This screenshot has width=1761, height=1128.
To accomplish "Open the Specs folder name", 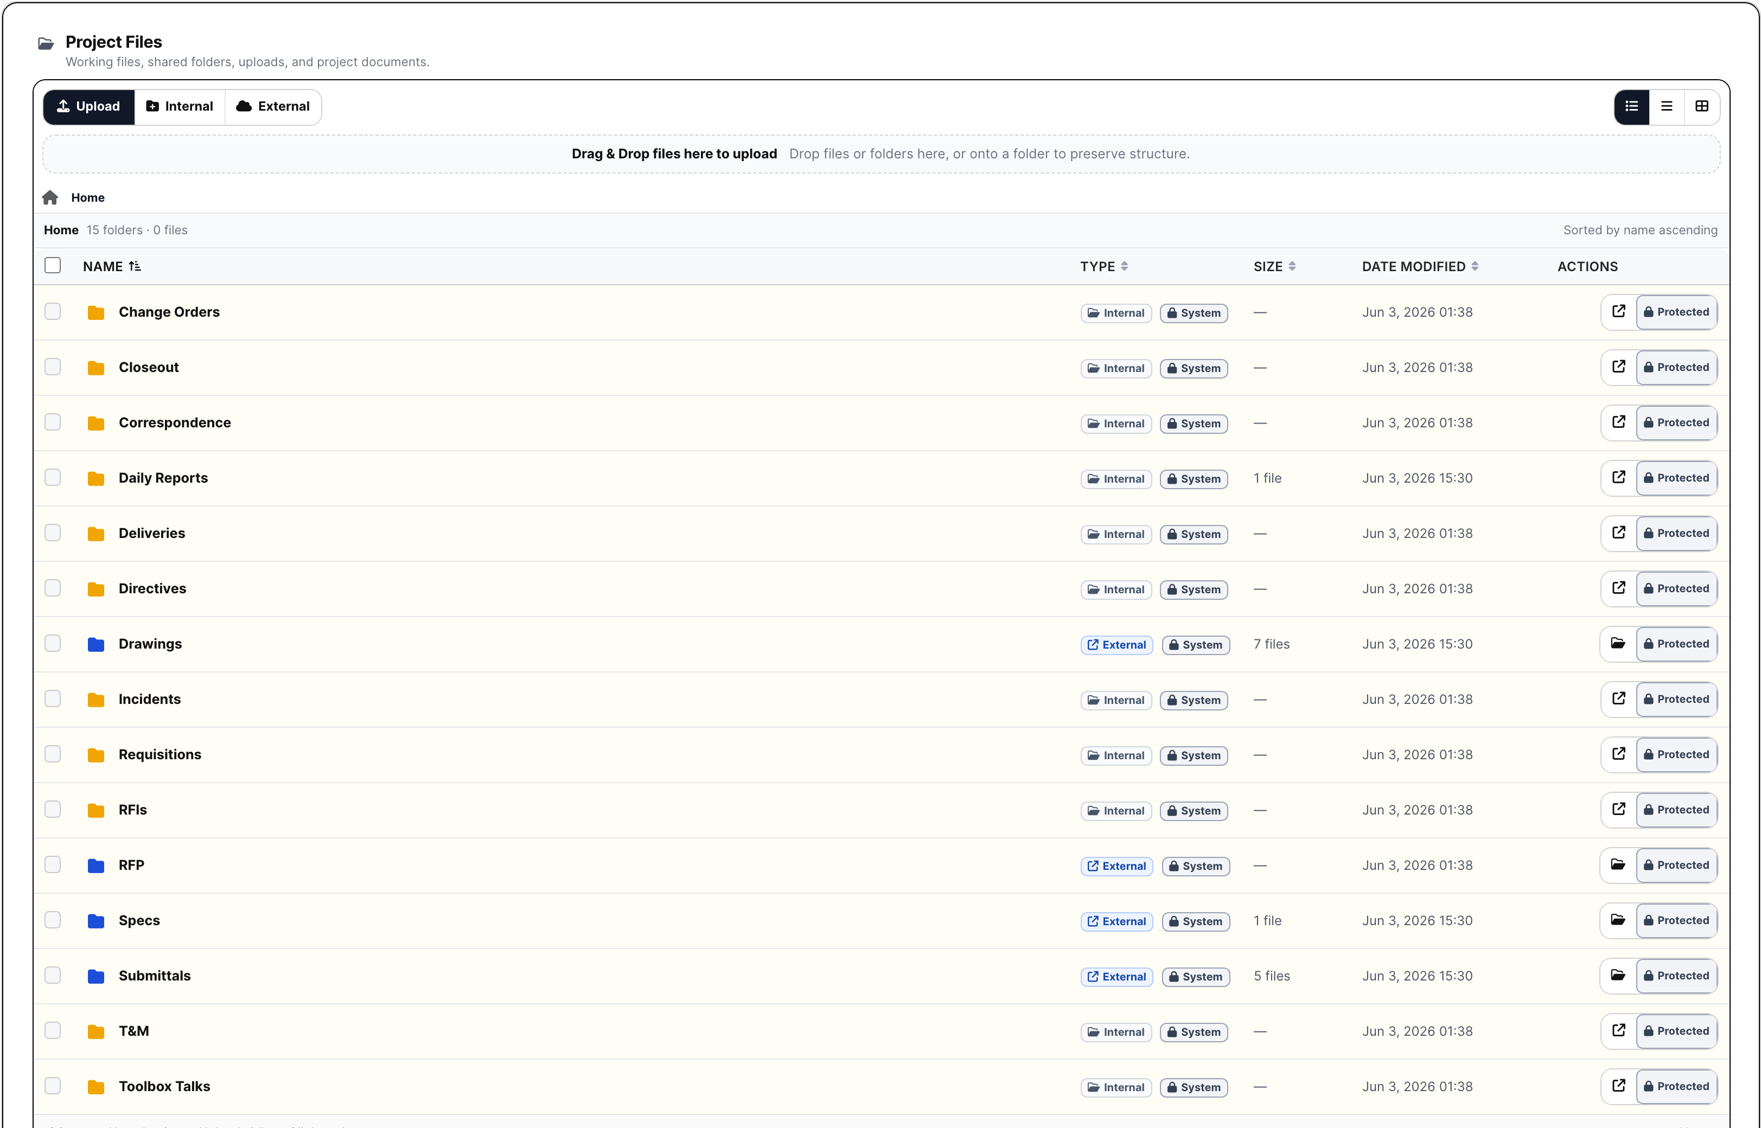I will [139, 920].
